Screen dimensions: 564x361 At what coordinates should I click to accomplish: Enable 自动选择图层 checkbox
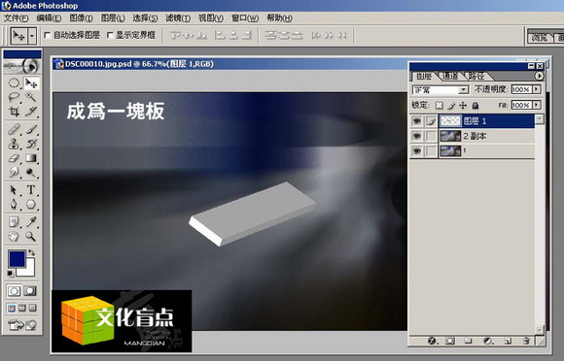click(x=47, y=35)
